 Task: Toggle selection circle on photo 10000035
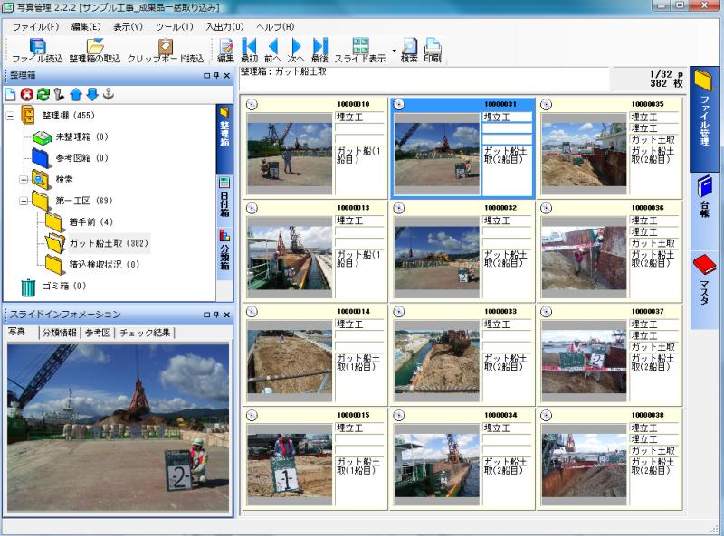tap(546, 104)
